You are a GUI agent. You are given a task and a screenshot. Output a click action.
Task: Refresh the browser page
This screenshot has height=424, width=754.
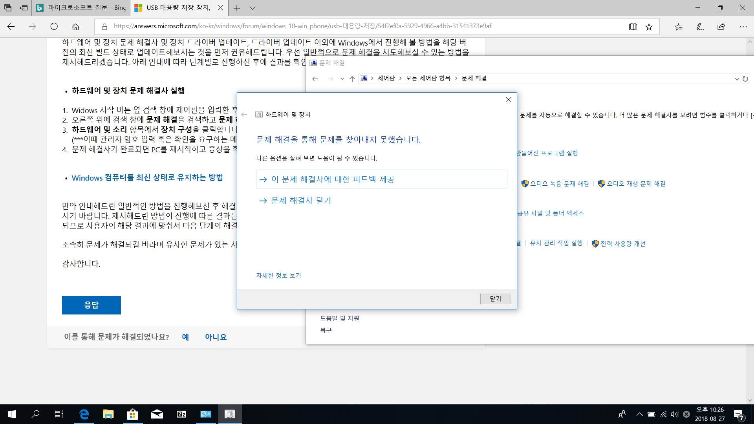coord(54,27)
